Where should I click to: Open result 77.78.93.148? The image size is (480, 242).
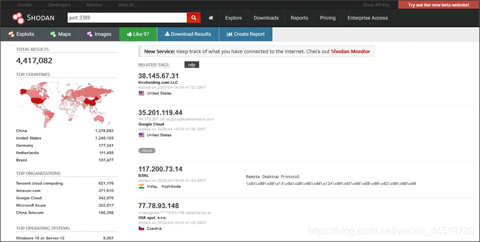(x=159, y=206)
